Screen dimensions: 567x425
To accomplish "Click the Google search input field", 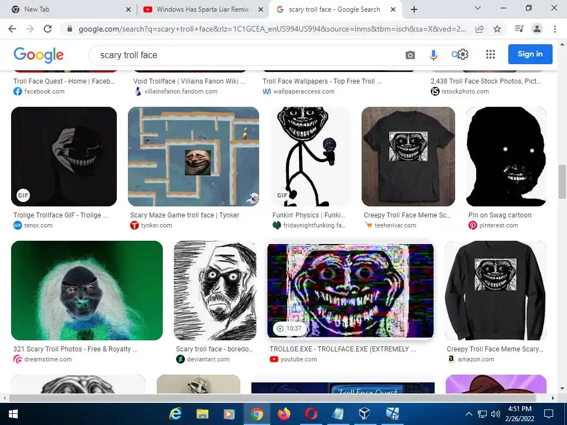I will tap(250, 55).
